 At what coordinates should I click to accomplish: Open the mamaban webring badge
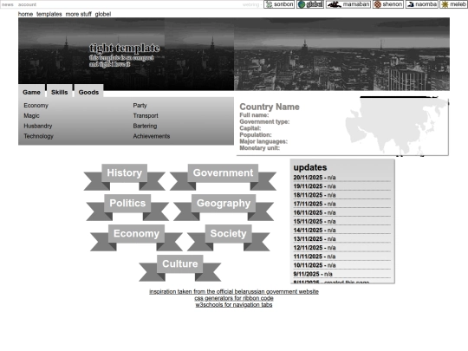[x=348, y=4]
